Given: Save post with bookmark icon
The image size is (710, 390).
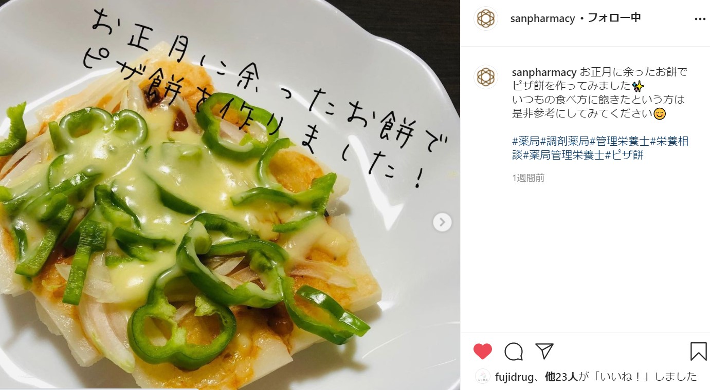Looking at the screenshot, I should click(698, 352).
